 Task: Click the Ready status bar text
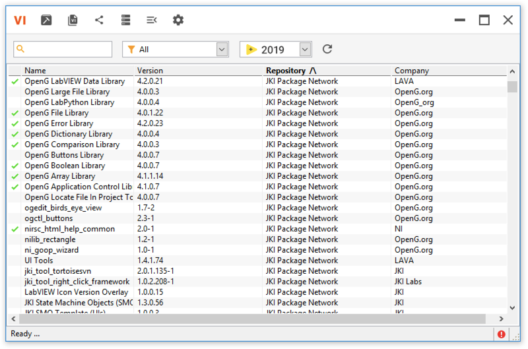[25, 334]
